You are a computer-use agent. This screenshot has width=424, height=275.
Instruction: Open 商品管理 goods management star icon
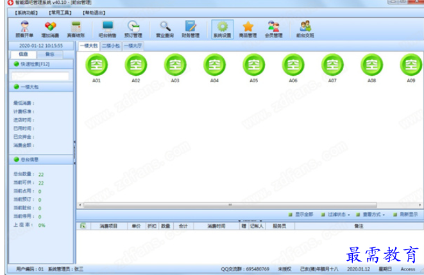coord(248,30)
